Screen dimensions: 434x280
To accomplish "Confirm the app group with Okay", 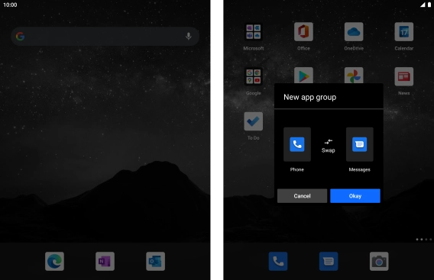I will [x=355, y=196].
